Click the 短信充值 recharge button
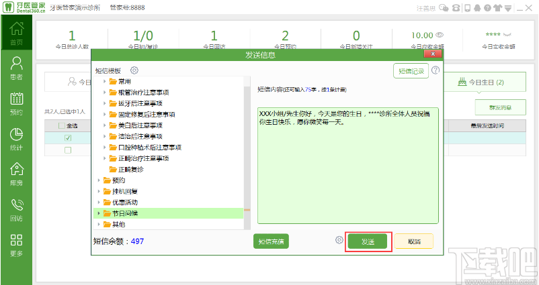This screenshot has height=285, width=539. [271, 241]
